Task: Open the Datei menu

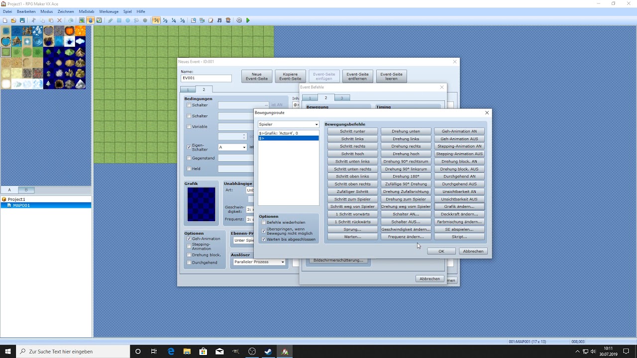Action: (x=7, y=11)
